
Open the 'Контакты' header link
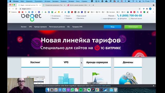point(81,18)
